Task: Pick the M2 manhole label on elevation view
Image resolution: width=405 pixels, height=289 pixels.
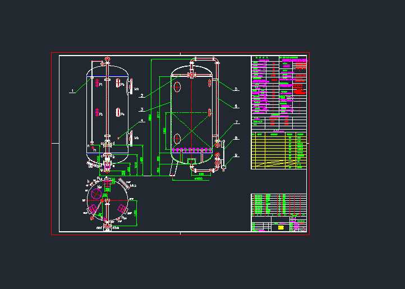Action: [136, 138]
